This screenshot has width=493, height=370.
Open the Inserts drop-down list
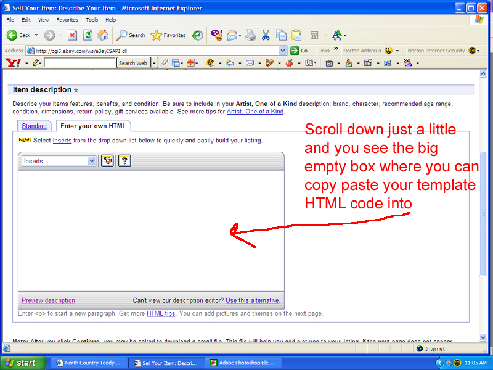(92, 161)
